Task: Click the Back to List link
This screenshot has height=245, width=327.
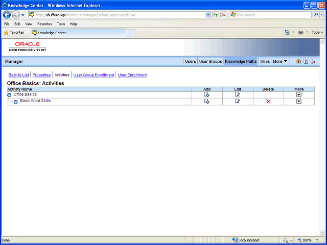Action: pyautogui.click(x=18, y=75)
